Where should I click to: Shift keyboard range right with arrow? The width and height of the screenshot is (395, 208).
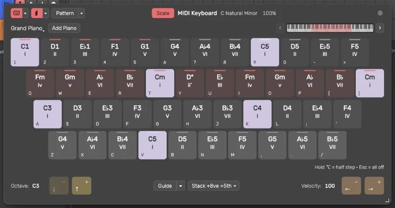[x=380, y=28]
